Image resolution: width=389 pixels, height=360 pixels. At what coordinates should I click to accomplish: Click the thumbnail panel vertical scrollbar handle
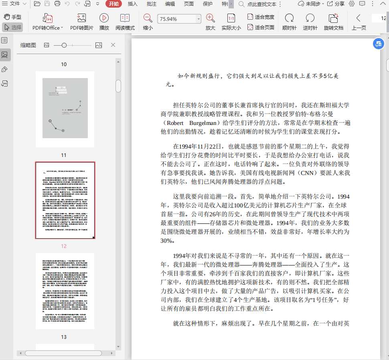(118, 86)
